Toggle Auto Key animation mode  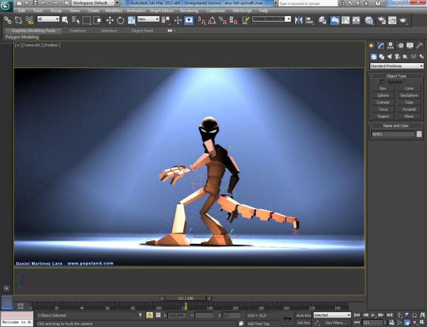(303, 315)
